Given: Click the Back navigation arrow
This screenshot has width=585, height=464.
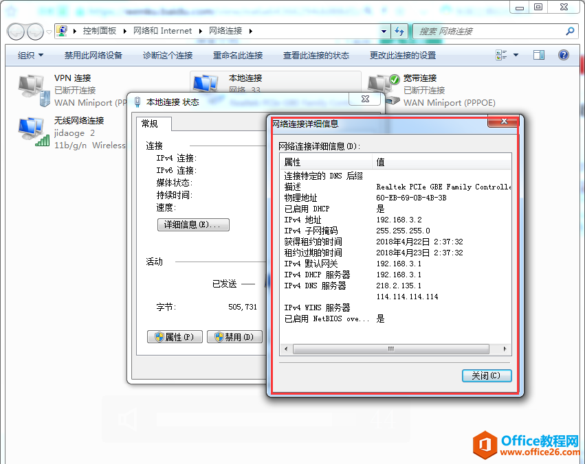Looking at the screenshot, I should (16, 32).
